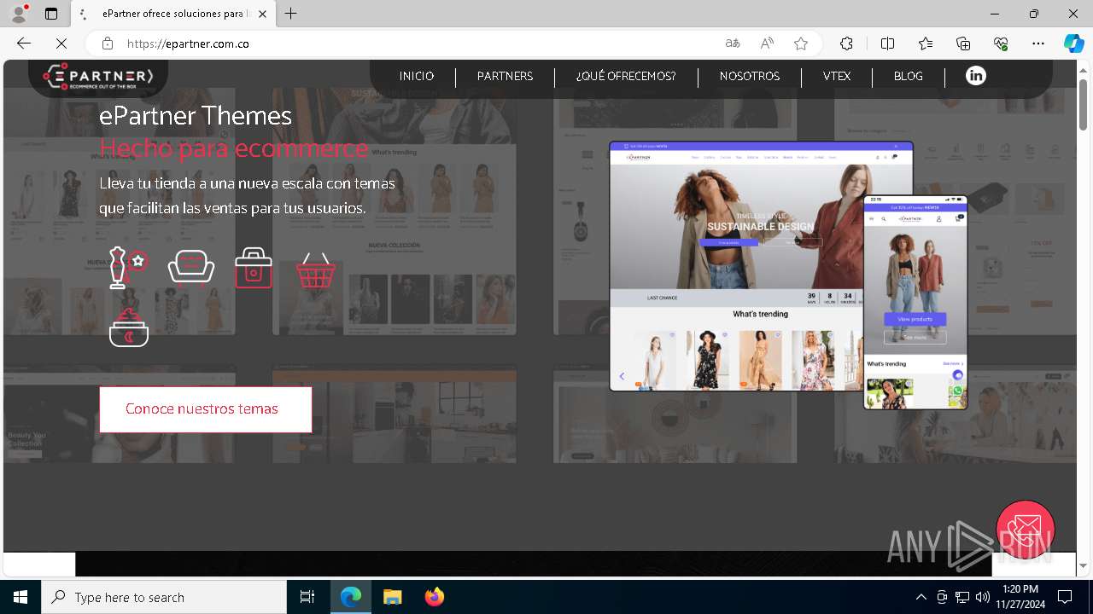Image resolution: width=1093 pixels, height=614 pixels.
Task: Open the tab actions menu
Action: [x=51, y=14]
